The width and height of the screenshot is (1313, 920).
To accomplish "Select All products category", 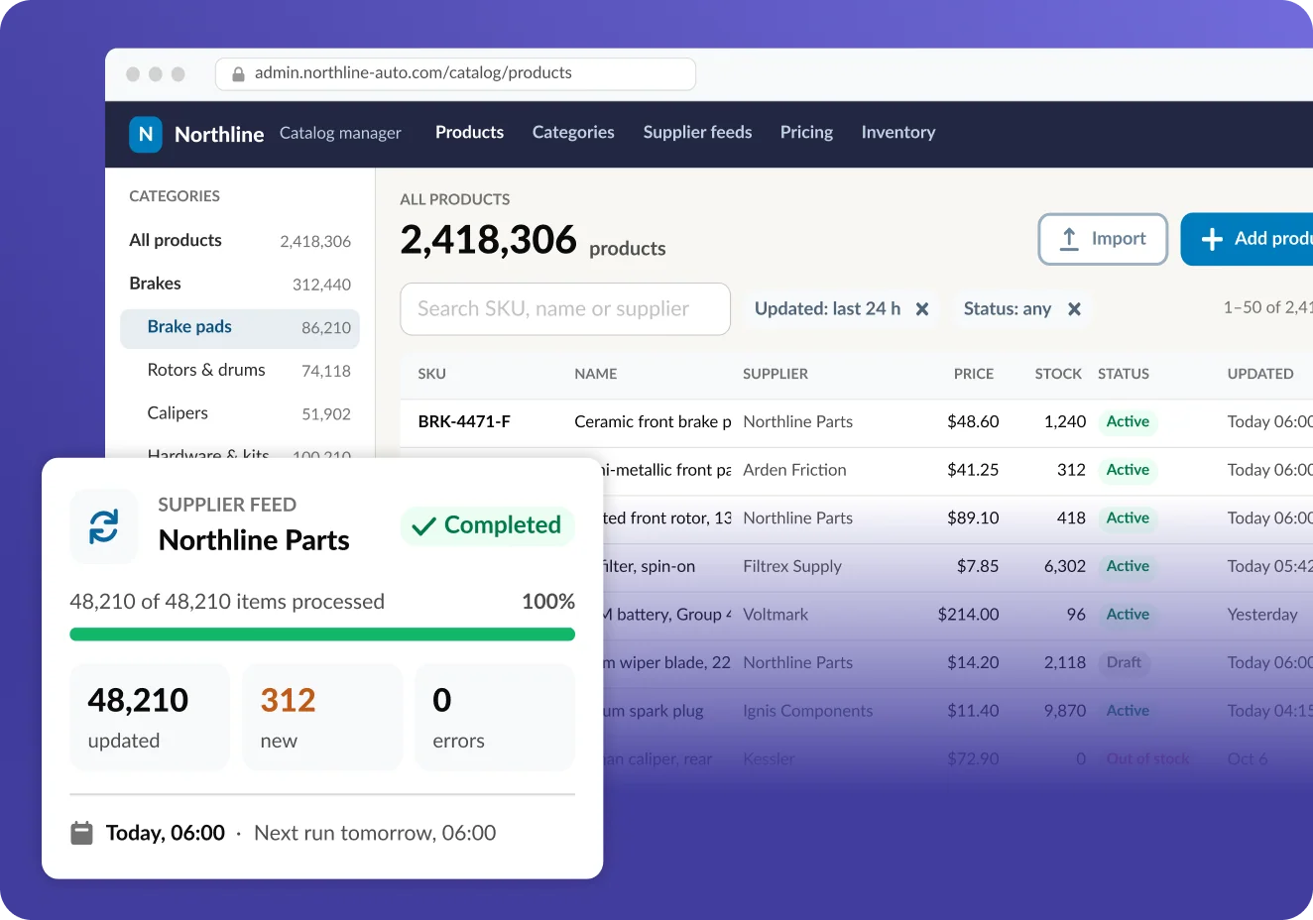I will (240, 241).
